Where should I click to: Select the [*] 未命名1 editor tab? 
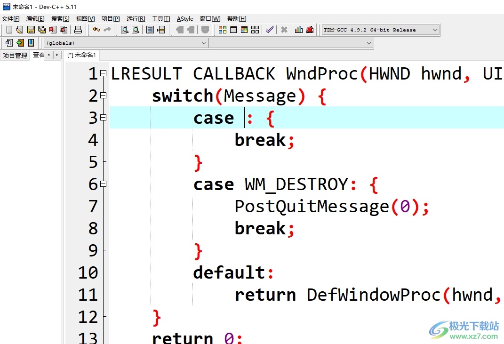point(81,55)
